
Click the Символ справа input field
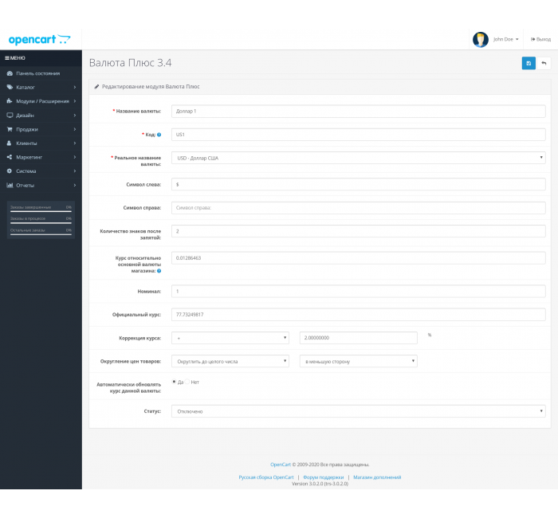359,208
